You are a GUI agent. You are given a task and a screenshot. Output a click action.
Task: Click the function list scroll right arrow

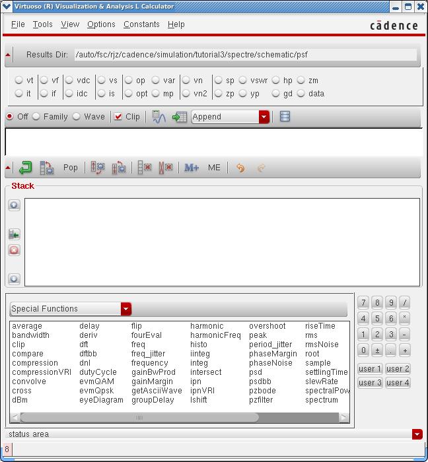click(x=343, y=418)
